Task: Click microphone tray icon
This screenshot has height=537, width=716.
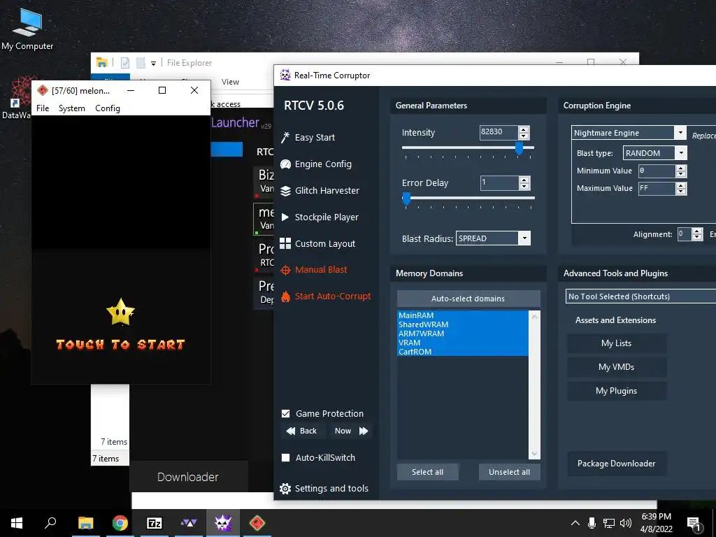Action: point(592,523)
